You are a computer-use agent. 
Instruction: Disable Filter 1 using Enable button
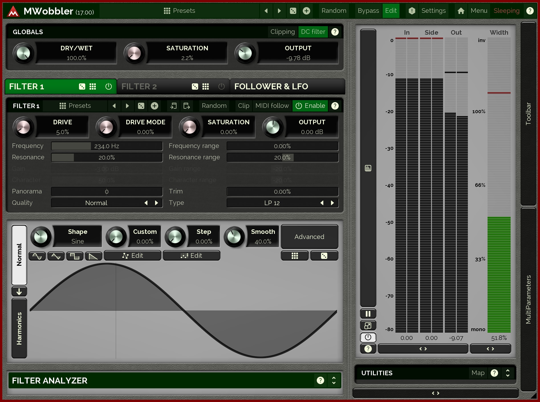(x=310, y=106)
